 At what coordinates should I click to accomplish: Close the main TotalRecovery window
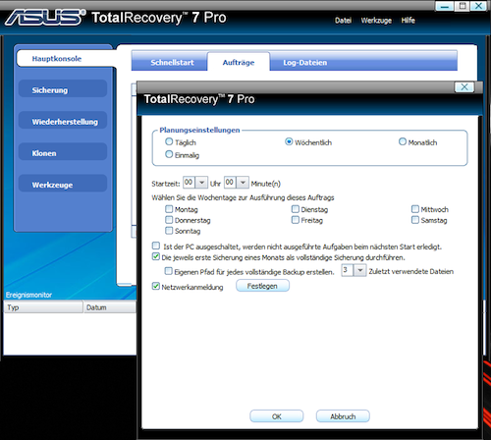(478, 6)
